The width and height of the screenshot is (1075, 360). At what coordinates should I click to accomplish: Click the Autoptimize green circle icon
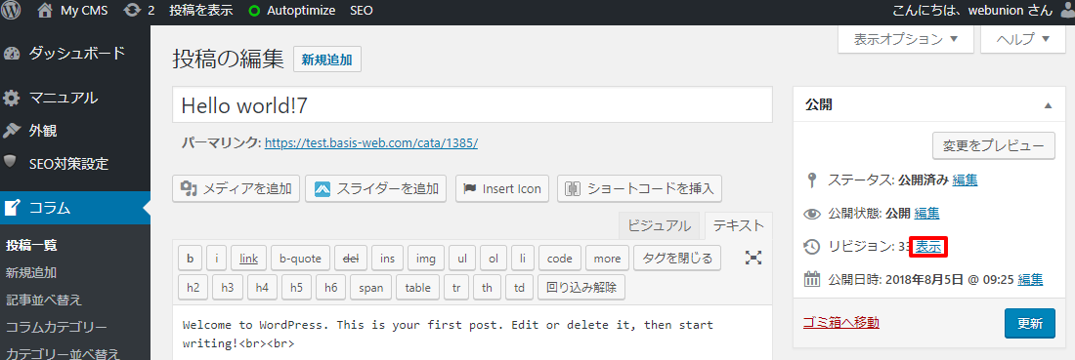click(254, 11)
